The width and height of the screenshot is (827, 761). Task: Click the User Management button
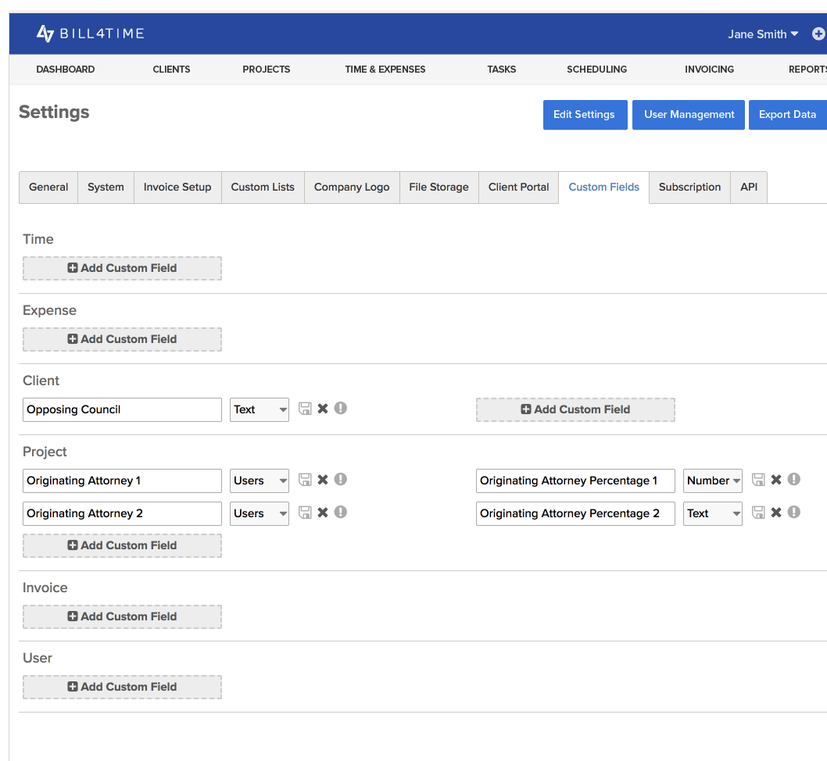[689, 115]
